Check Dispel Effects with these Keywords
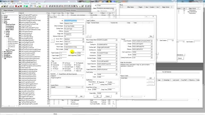 pyautogui.click(x=58, y=74)
